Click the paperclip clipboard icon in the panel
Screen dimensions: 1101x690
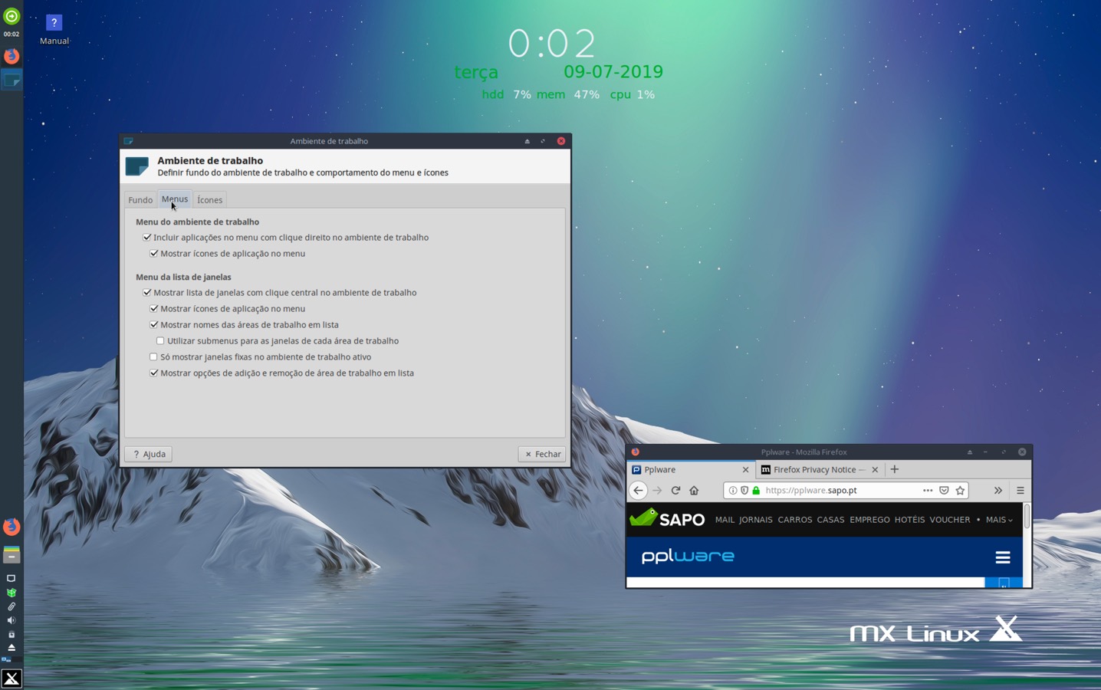(11, 606)
